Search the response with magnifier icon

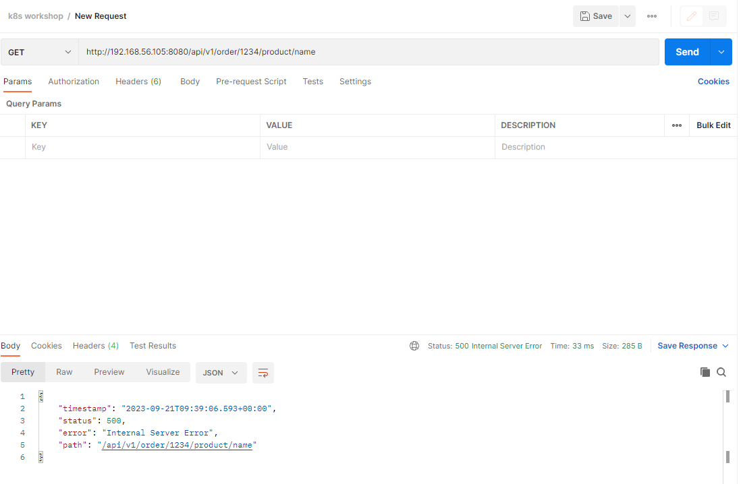click(x=721, y=372)
